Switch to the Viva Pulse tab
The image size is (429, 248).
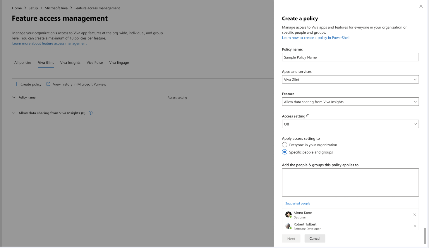coord(95,63)
